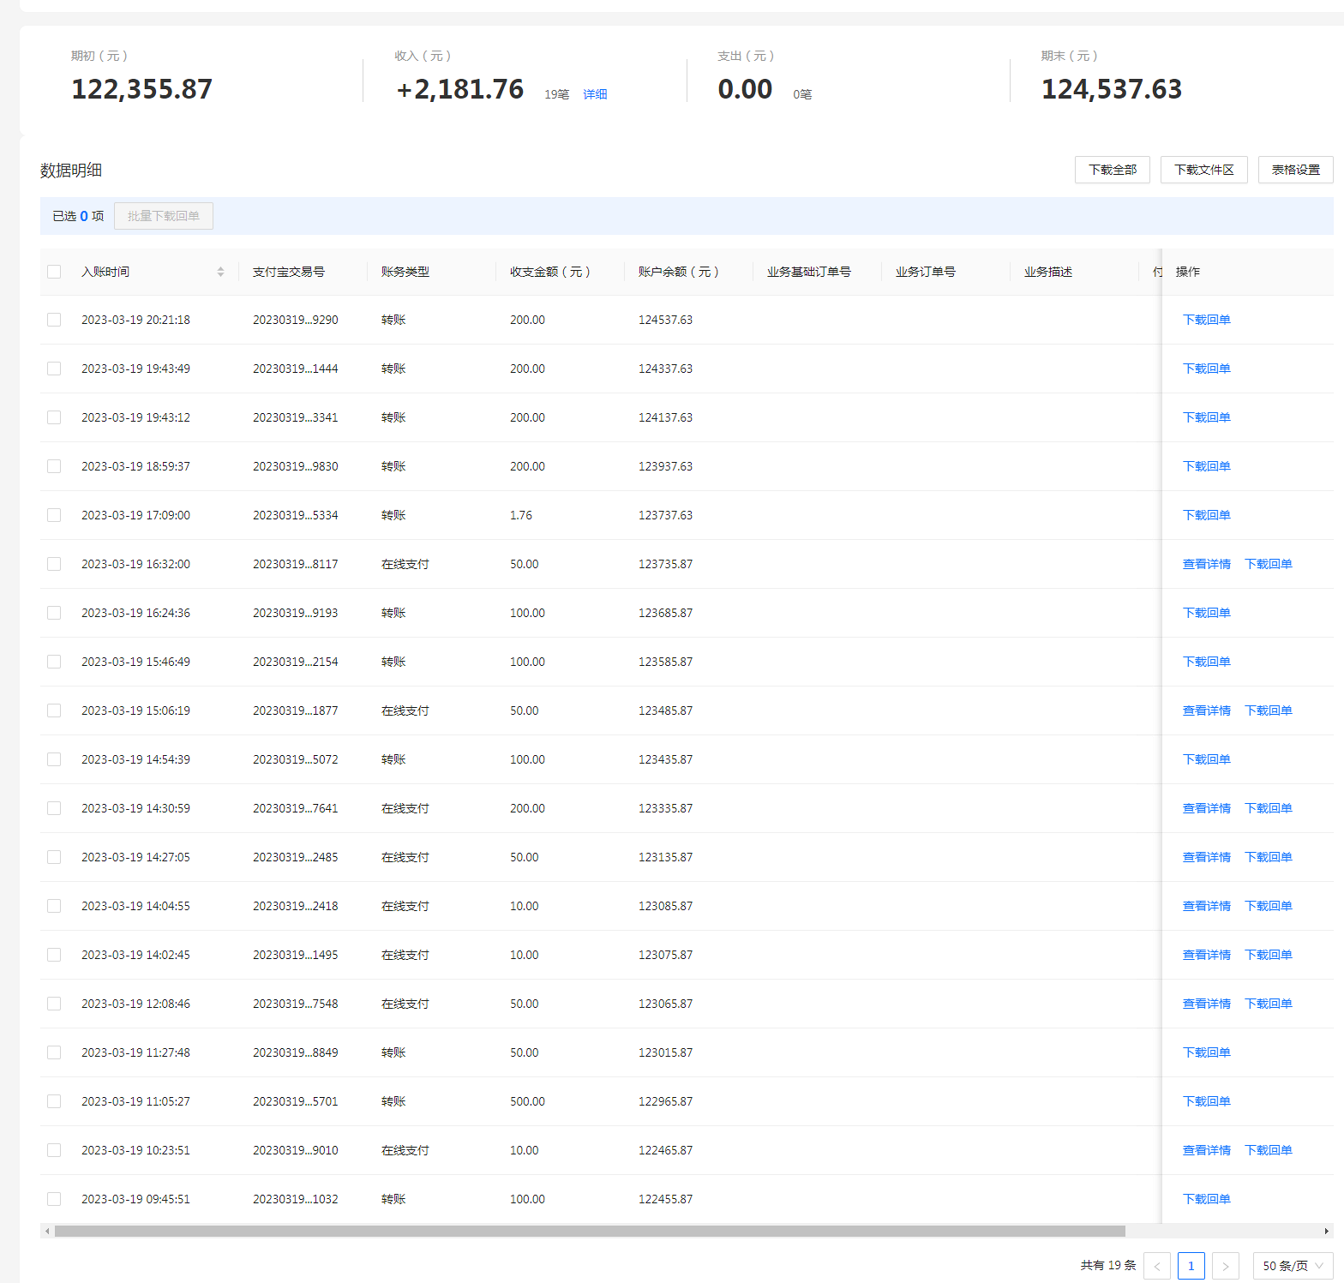View details for transaction 20230319...2485

click(1207, 857)
